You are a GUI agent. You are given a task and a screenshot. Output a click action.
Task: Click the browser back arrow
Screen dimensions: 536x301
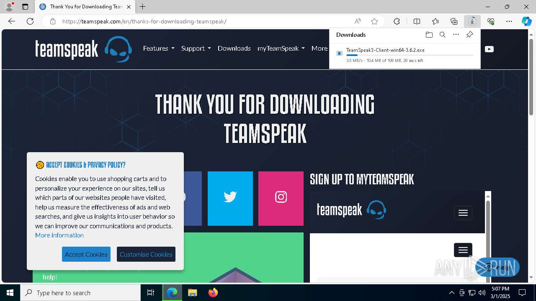coord(12,21)
